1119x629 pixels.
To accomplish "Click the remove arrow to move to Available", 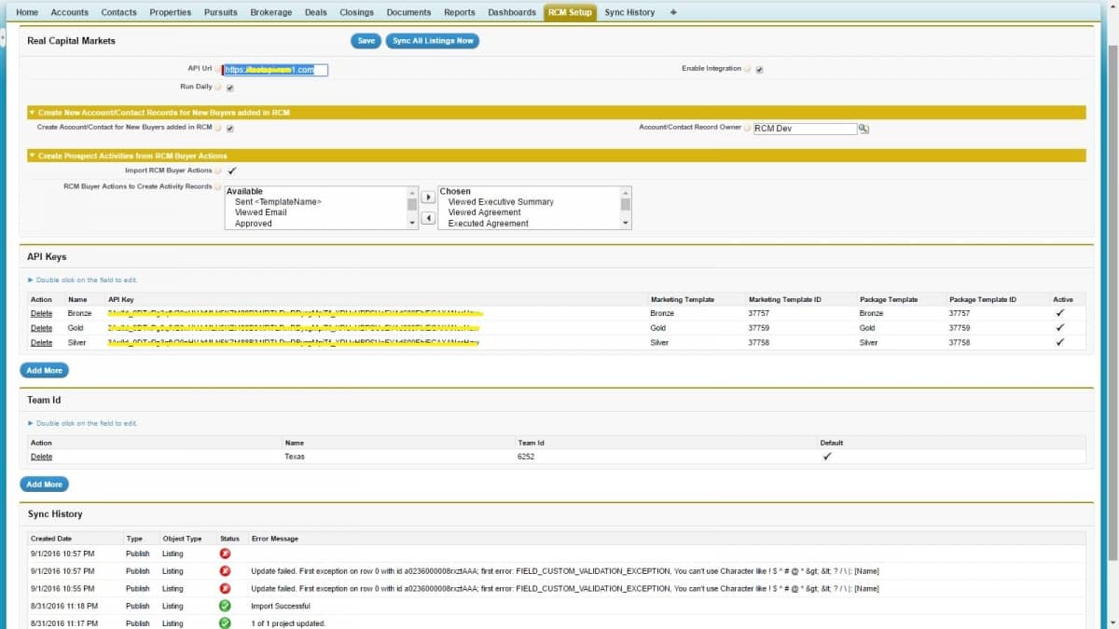I will click(428, 219).
